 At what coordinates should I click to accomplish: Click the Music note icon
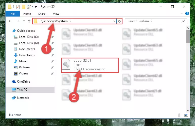[15, 61]
